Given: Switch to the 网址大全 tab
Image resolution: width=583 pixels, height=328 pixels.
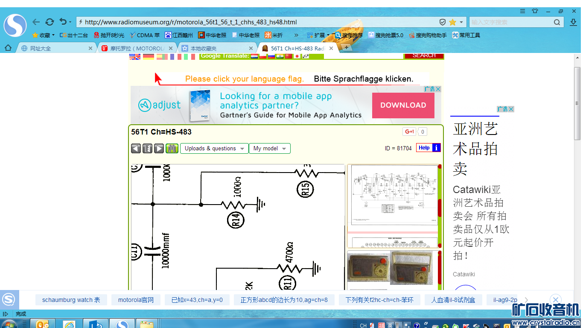Looking at the screenshot, I should (x=57, y=48).
